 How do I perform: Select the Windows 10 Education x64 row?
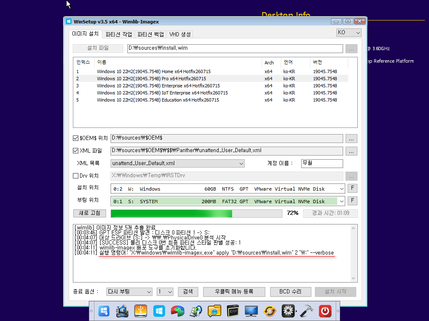(212, 100)
